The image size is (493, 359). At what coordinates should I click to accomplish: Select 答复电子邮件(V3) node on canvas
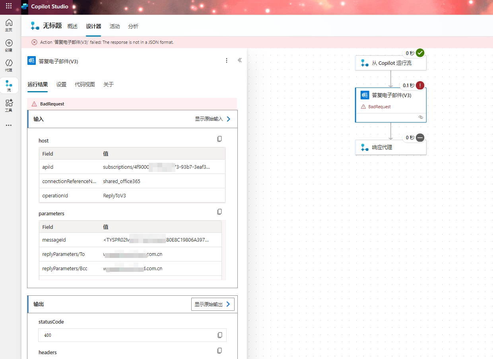[x=391, y=105]
